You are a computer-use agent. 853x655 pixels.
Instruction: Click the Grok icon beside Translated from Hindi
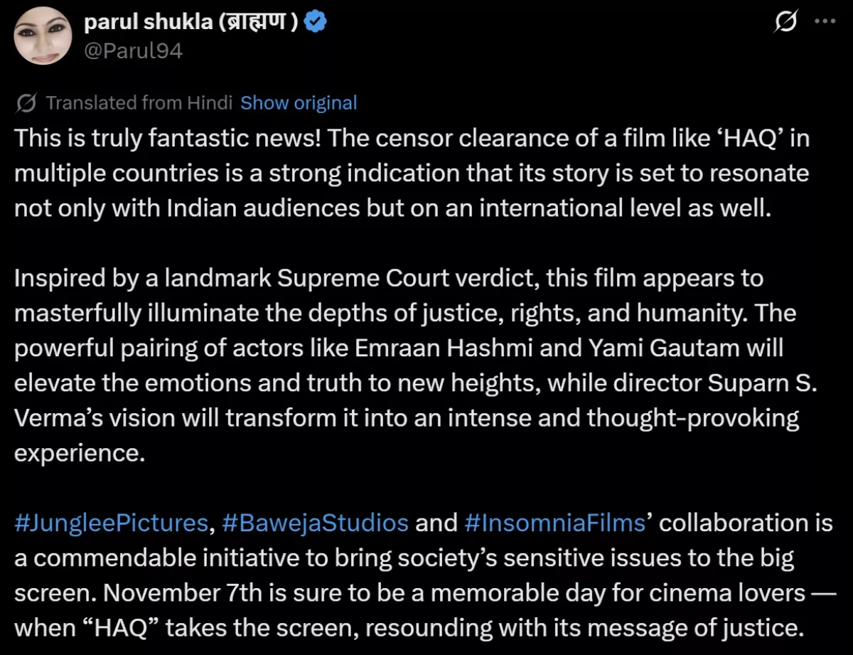pos(26,103)
